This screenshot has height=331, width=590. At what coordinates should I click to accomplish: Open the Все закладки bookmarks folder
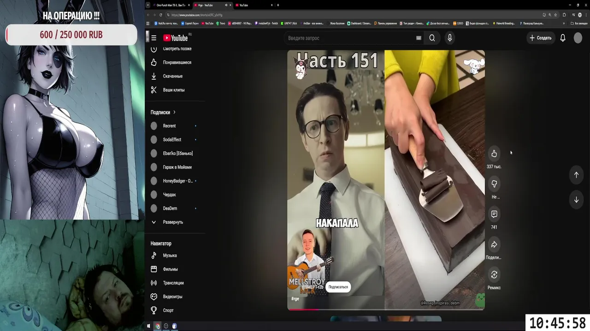(x=579, y=23)
